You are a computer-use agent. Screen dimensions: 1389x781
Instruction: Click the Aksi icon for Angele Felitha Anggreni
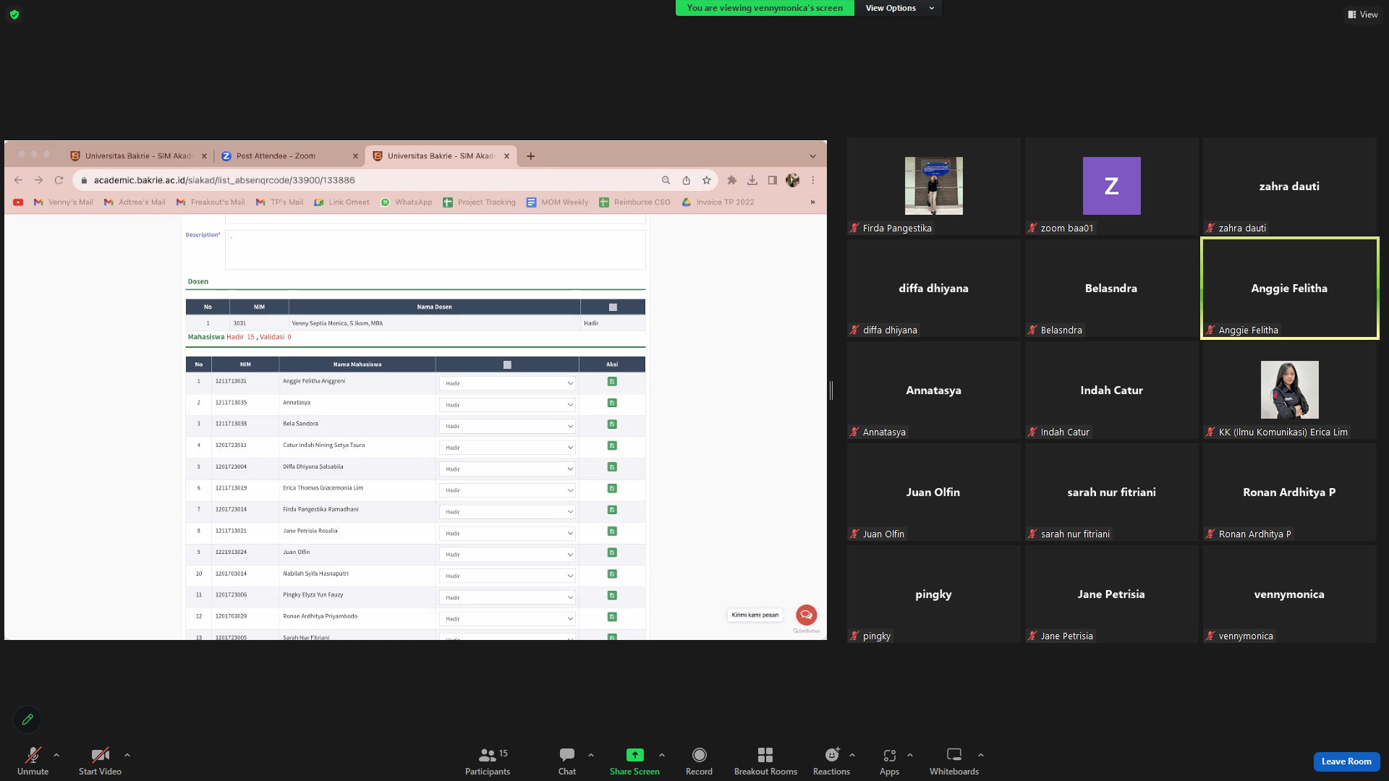coord(612,382)
